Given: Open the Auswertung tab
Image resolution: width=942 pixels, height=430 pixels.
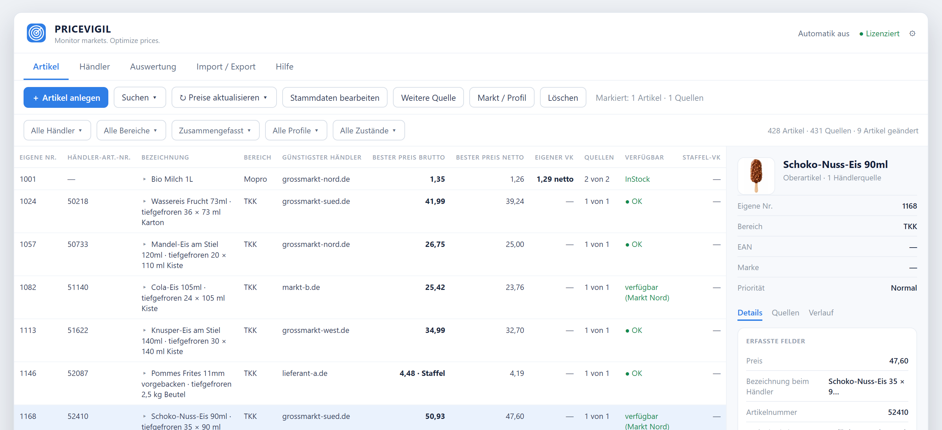Looking at the screenshot, I should (x=153, y=67).
